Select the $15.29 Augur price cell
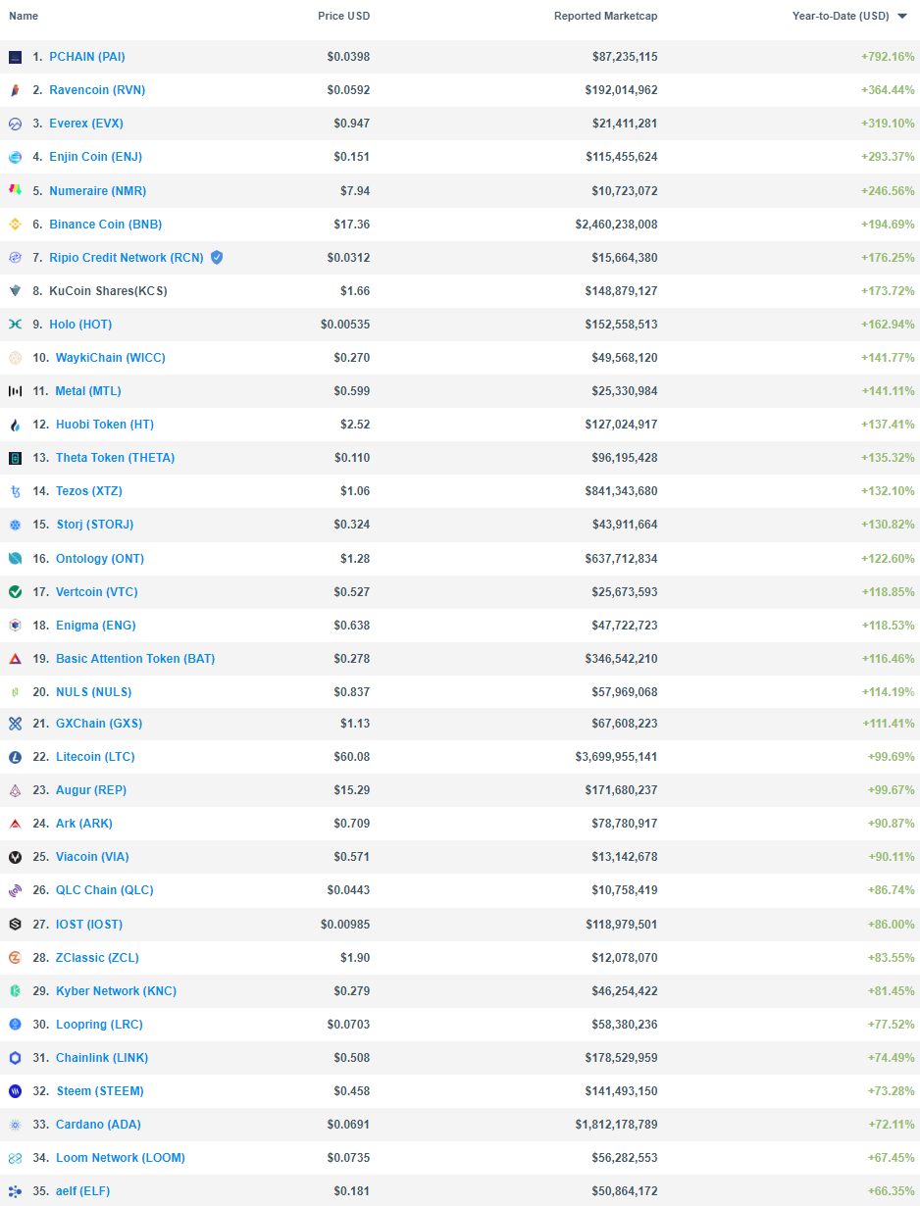This screenshot has width=920, height=1206. click(x=351, y=790)
